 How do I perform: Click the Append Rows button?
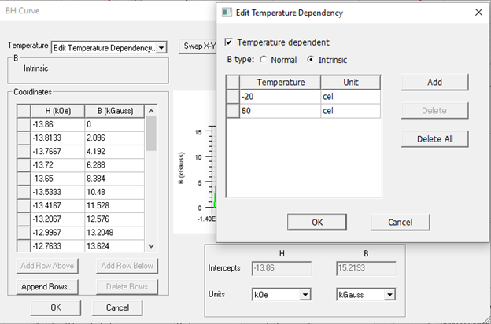tap(47, 287)
